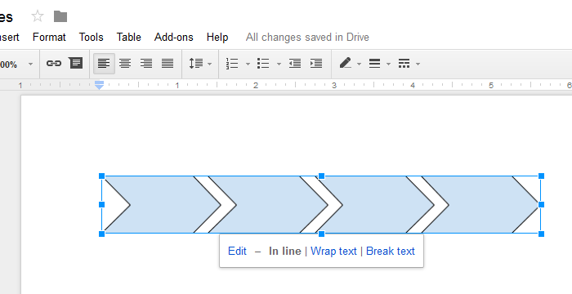Open the line spacing options

coord(200,64)
